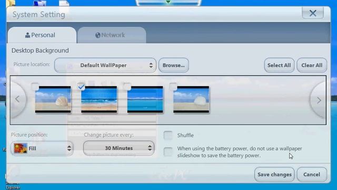The image size is (337, 190).
Task: Open the Default WallPaper location dropdown
Action: coord(105,65)
